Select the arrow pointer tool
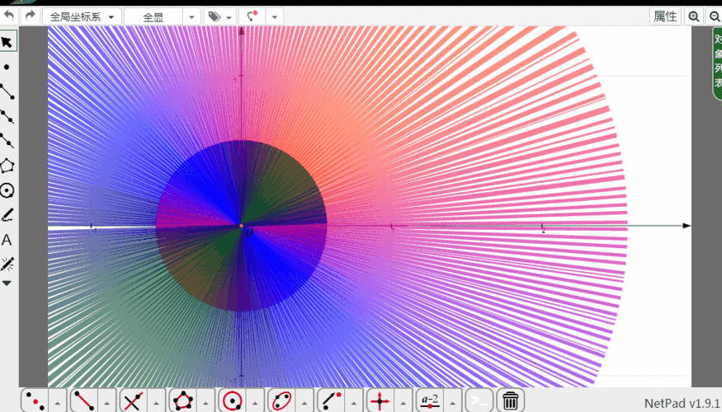 coord(7,42)
